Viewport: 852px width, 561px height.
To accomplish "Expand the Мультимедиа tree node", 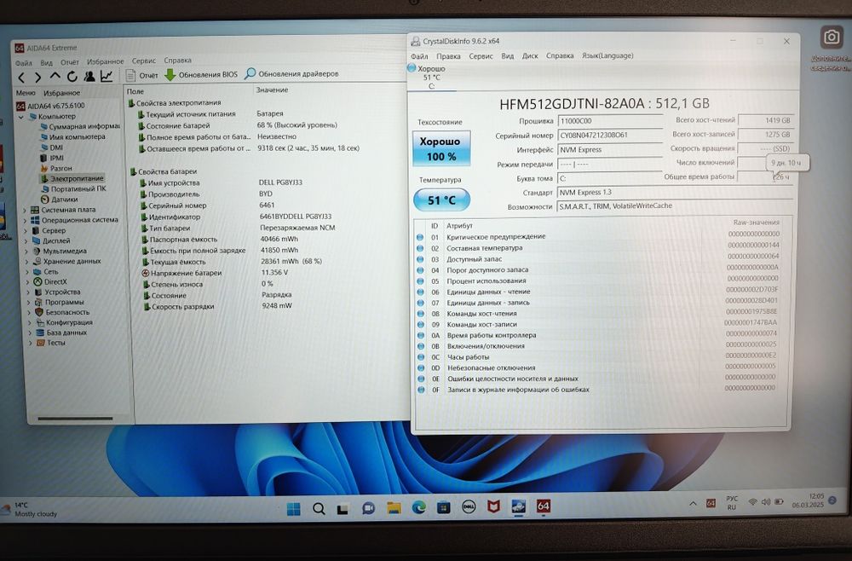I will coord(26,252).
